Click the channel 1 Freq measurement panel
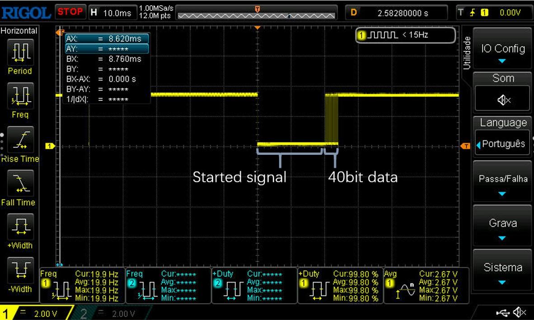This screenshot has height=320, width=534. [82, 286]
